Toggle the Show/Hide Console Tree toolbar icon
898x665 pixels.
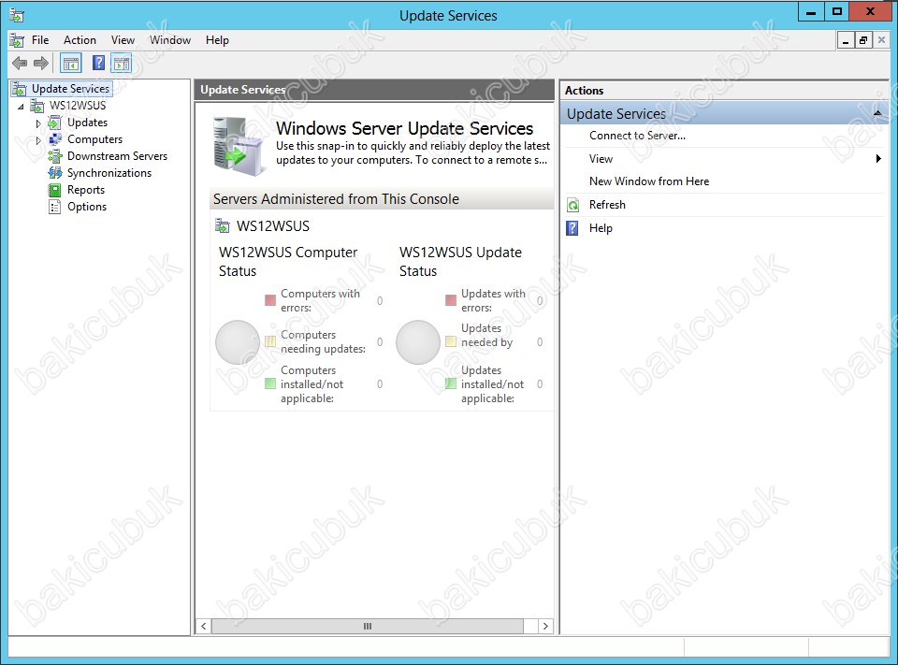71,63
